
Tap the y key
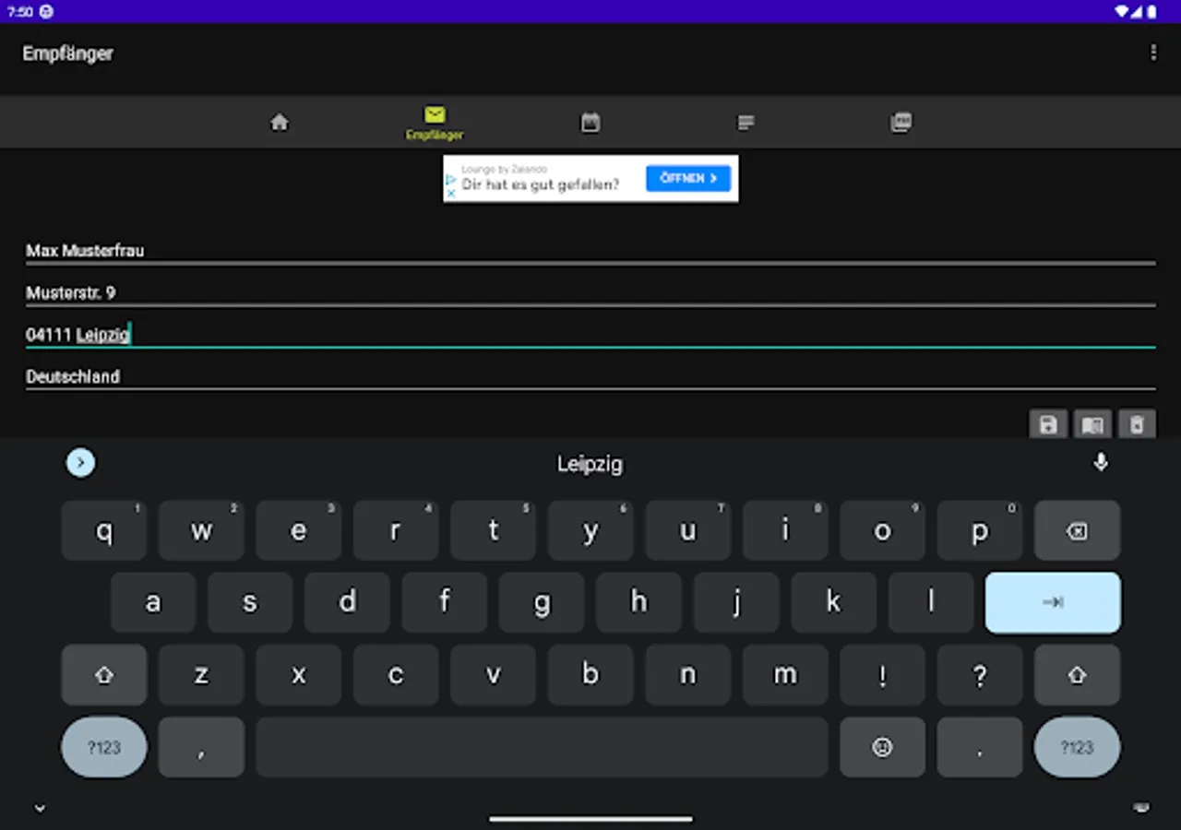(x=590, y=531)
